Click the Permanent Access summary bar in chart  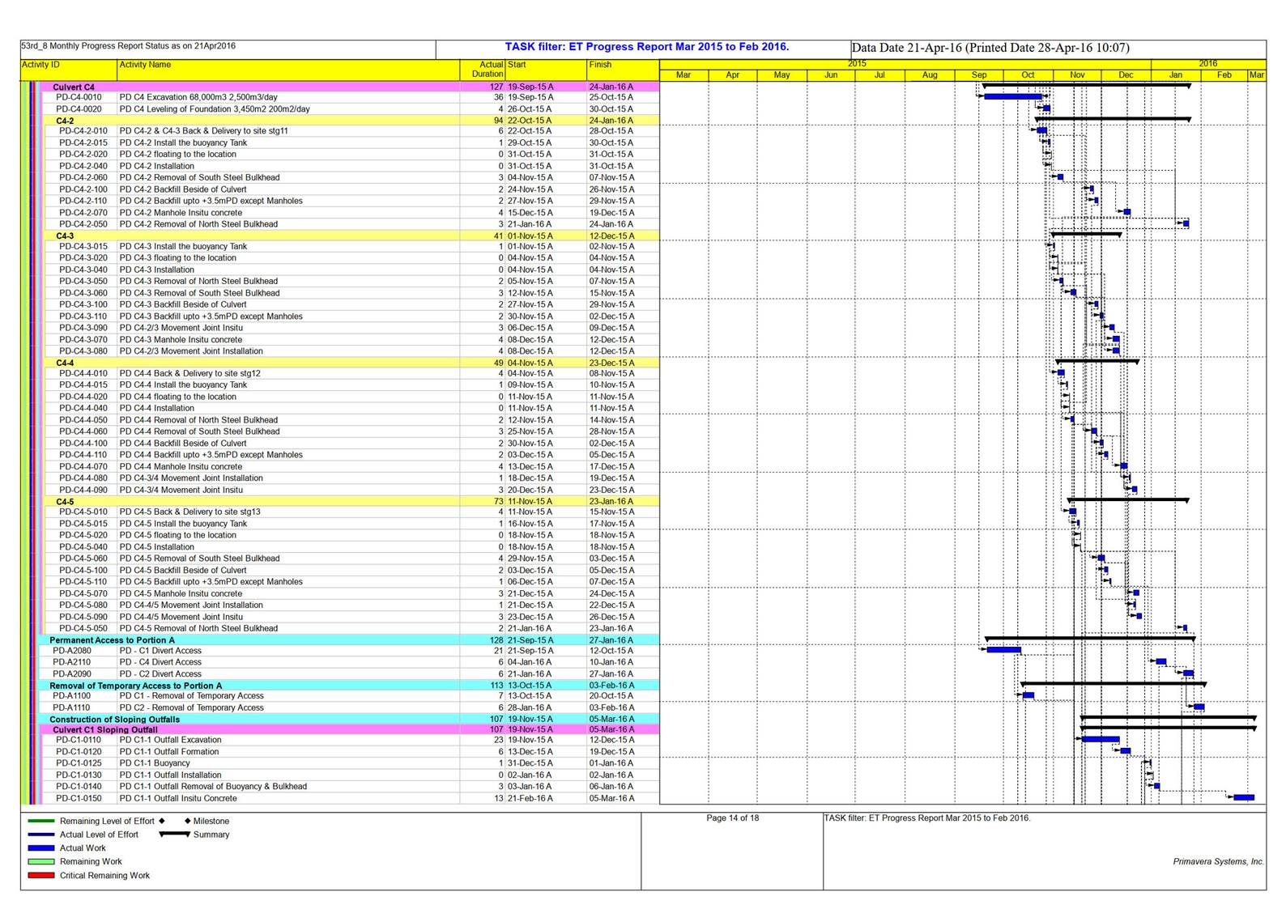pos(1090,639)
